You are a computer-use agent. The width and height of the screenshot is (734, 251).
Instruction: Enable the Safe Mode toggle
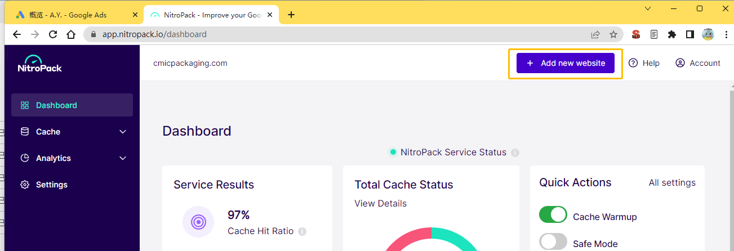[x=553, y=242]
